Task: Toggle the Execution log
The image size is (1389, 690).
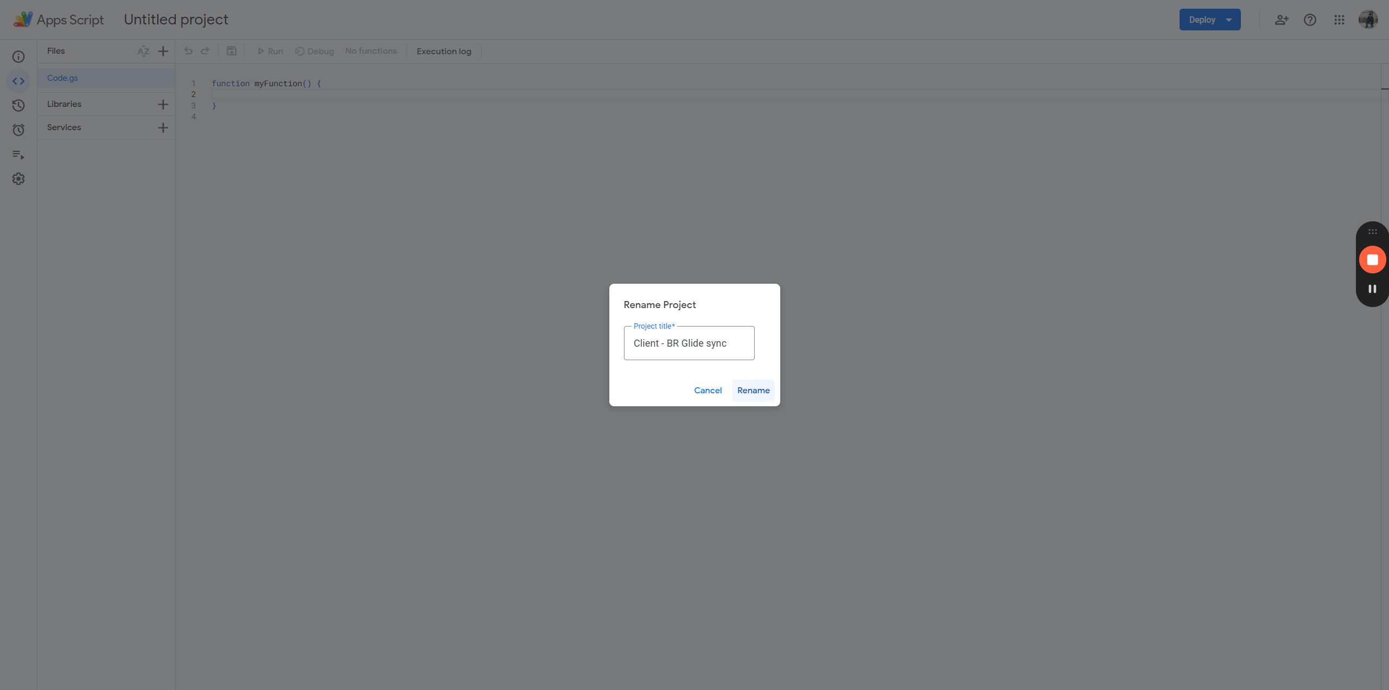Action: coord(444,51)
